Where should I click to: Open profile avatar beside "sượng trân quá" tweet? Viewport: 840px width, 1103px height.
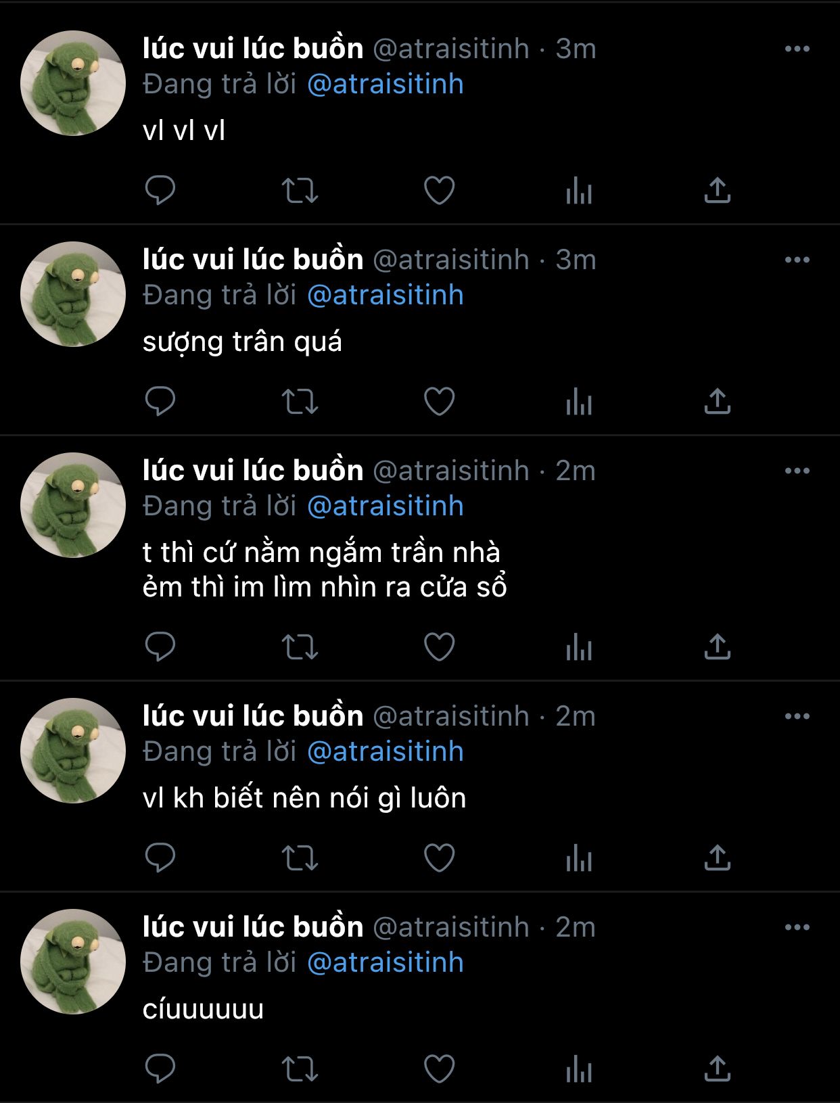[x=73, y=294]
